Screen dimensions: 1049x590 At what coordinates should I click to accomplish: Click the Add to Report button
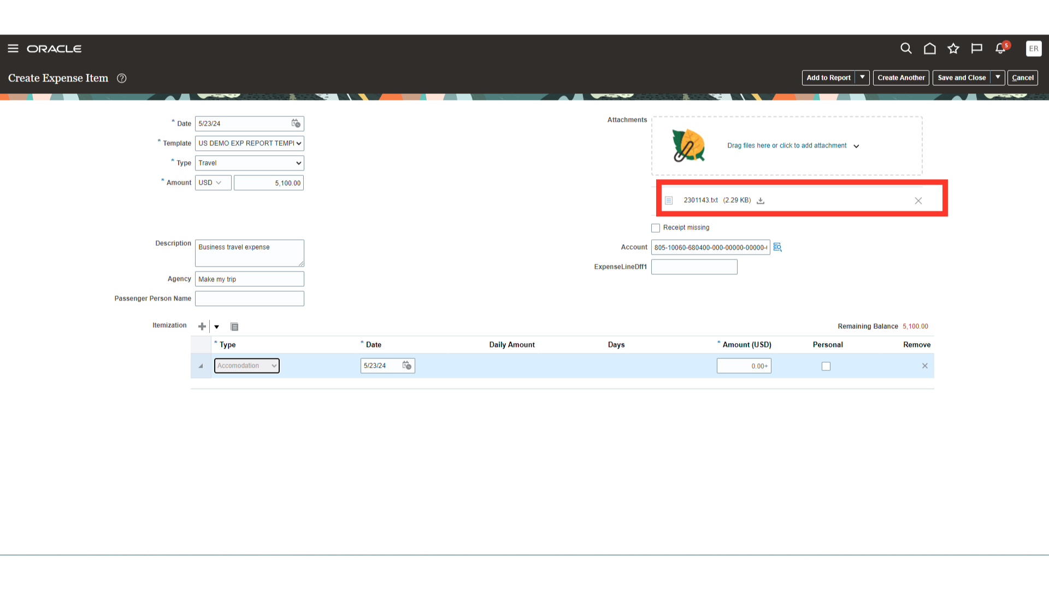pos(828,78)
